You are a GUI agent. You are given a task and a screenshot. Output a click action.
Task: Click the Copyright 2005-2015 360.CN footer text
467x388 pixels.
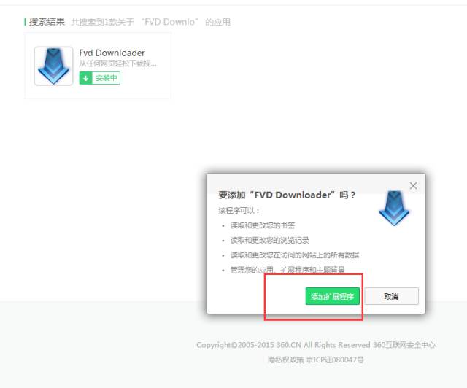pos(316,345)
